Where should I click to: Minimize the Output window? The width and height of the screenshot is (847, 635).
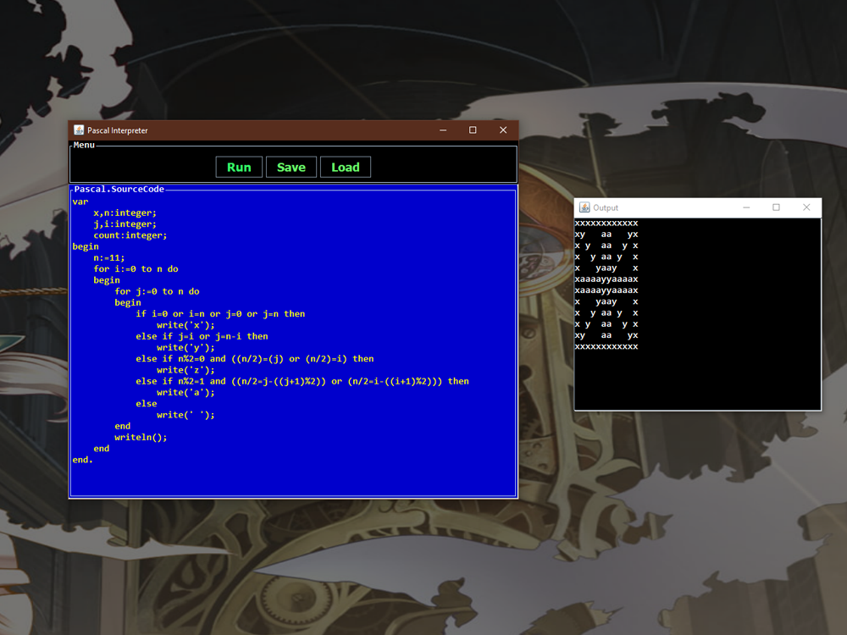click(x=746, y=207)
